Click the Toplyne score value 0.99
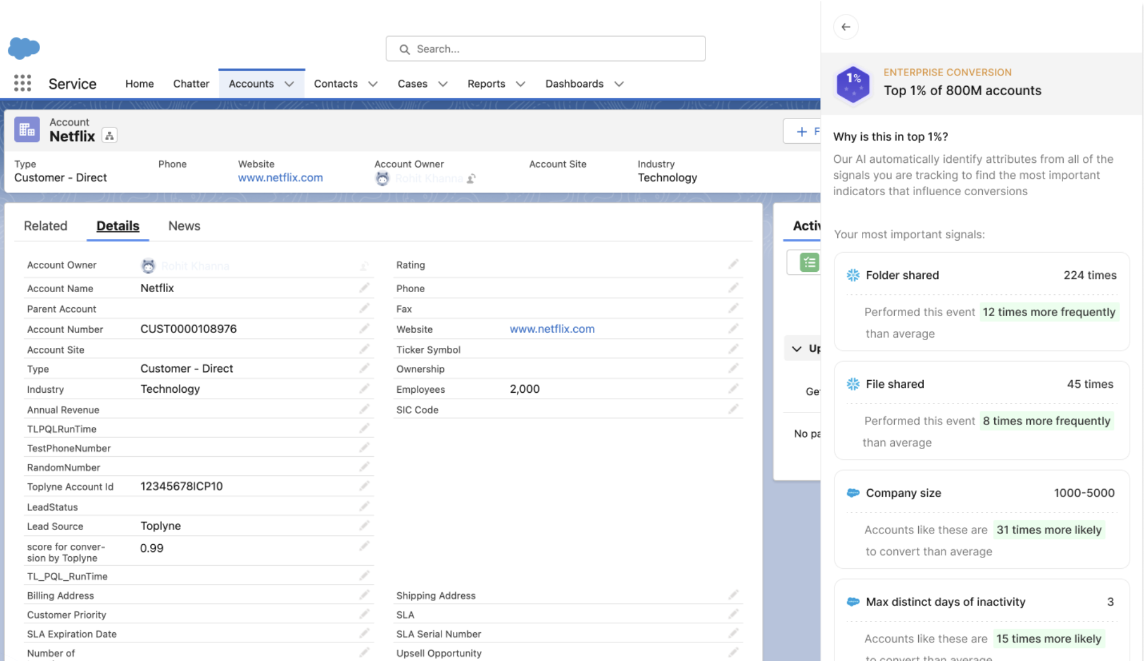Viewport: 1144px width, 661px height. click(x=152, y=548)
